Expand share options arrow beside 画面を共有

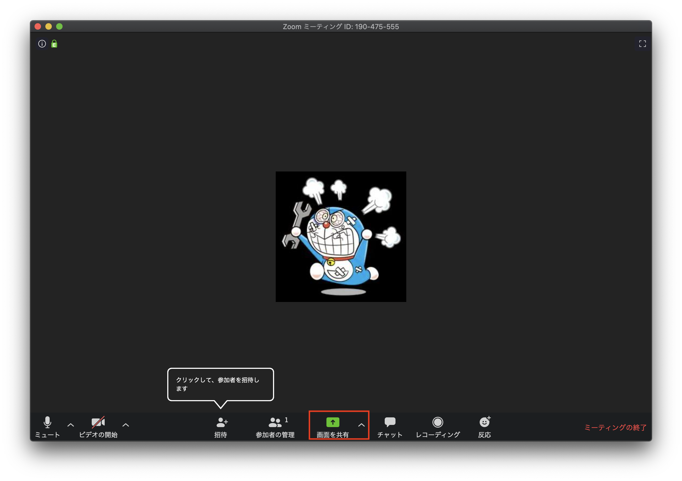361,425
